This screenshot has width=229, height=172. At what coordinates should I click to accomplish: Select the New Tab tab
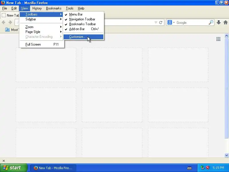click(10, 15)
